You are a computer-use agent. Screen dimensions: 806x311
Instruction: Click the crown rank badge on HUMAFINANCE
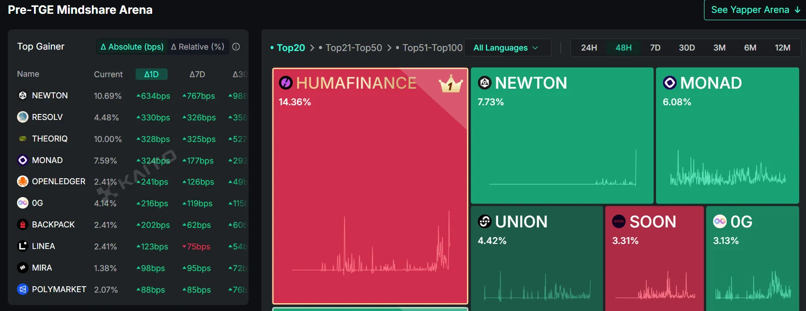point(450,84)
